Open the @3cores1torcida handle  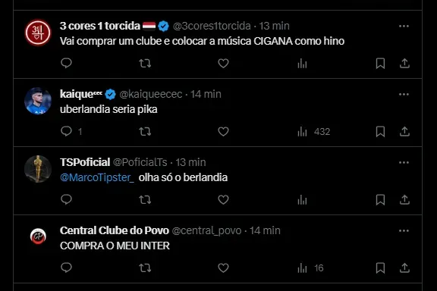coord(212,26)
